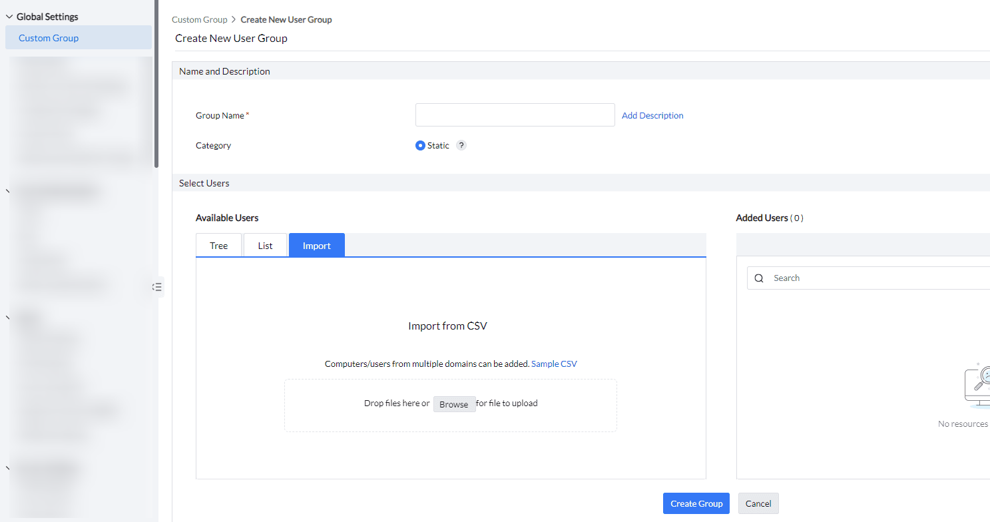The height and width of the screenshot is (522, 990).
Task: Open Custom Group from the breadcrumb
Action: (200, 19)
